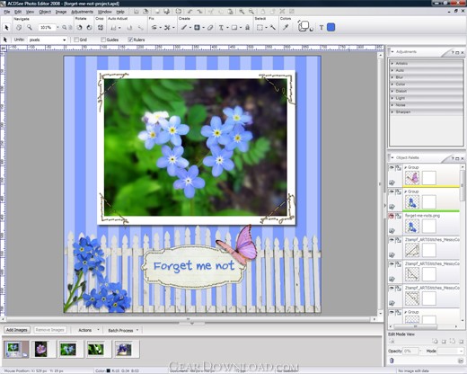Screen dimensions: 467x374
Task: Select the Magic Wand tool
Action: 273,28
